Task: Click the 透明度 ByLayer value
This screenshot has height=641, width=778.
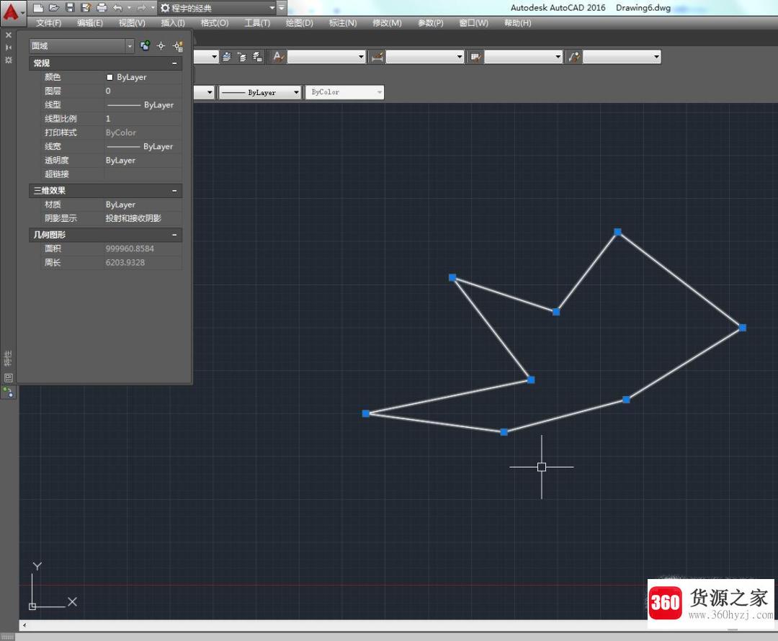Action: pos(143,160)
